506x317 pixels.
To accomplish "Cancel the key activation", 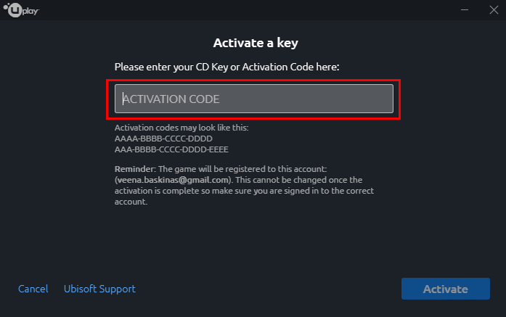I will 33,289.
